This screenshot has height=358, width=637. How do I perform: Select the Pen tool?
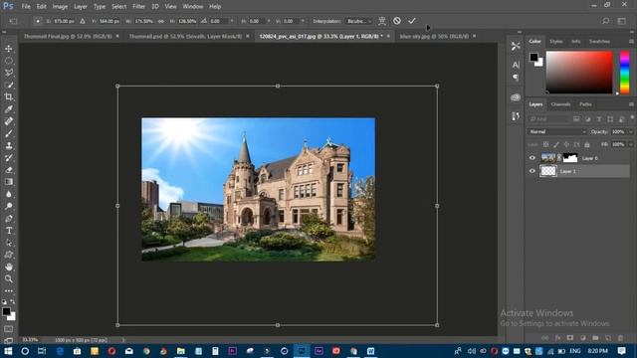click(9, 219)
